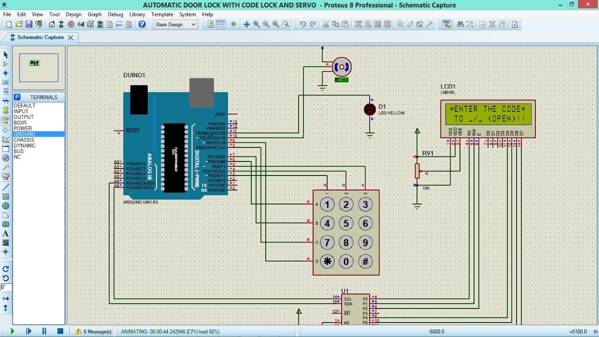Click the P pick terminals button
This screenshot has height=337, width=599.
pos(17,97)
